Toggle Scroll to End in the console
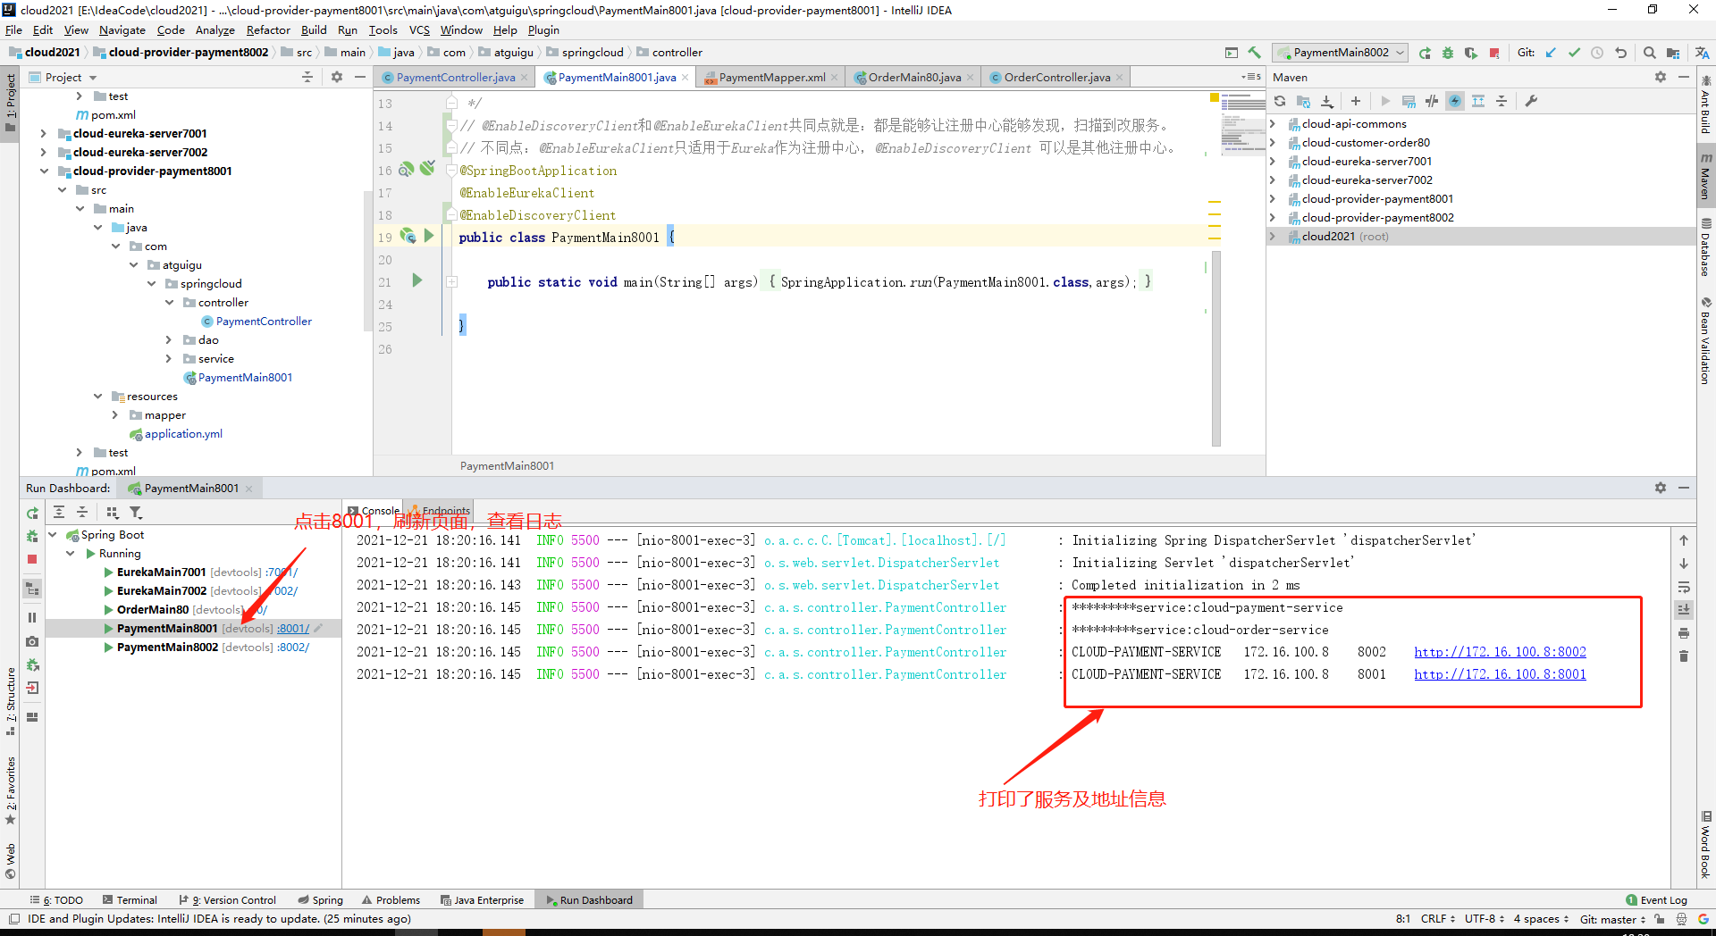 (x=1684, y=610)
